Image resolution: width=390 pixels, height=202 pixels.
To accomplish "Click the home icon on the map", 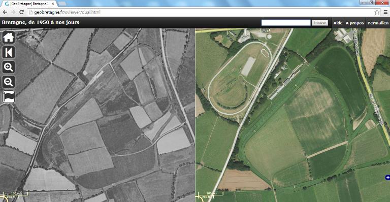I will click(9, 38).
